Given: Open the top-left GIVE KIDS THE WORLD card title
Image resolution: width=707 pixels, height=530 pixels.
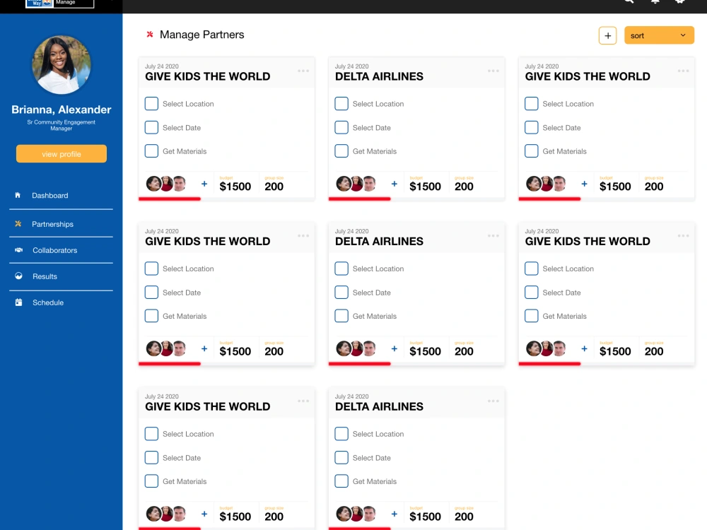Looking at the screenshot, I should coord(207,76).
